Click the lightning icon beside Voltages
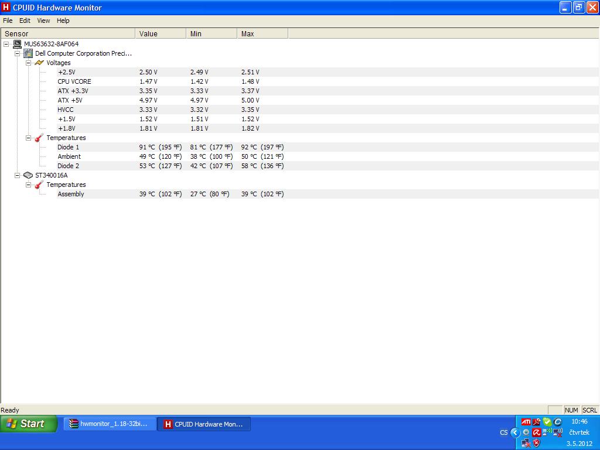 pyautogui.click(x=39, y=63)
